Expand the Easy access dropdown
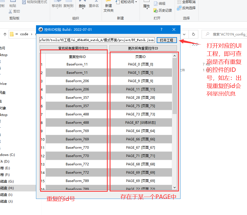 [x=136, y=2]
